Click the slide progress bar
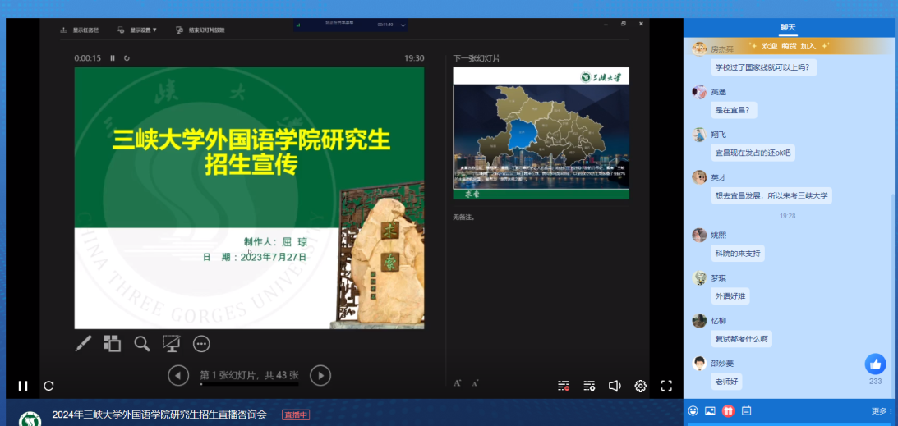This screenshot has width=898, height=426. point(249,384)
